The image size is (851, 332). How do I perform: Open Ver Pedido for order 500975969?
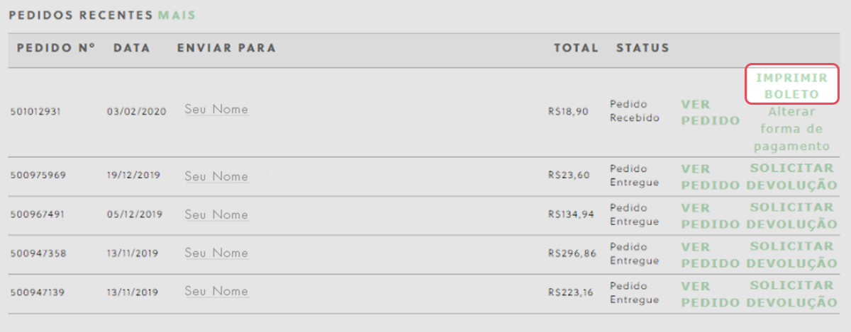pos(710,176)
